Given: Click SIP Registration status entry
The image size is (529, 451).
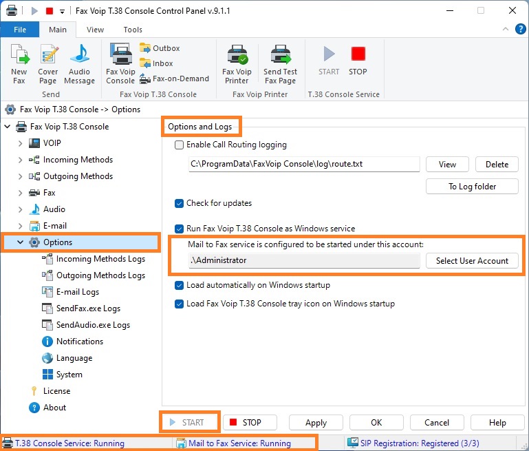Looking at the screenshot, I should 413,443.
